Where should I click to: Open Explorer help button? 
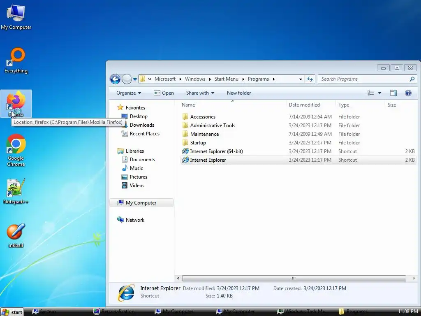click(408, 93)
